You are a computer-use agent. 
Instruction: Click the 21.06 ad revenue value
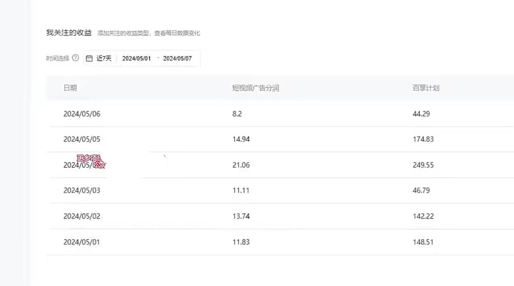click(241, 165)
